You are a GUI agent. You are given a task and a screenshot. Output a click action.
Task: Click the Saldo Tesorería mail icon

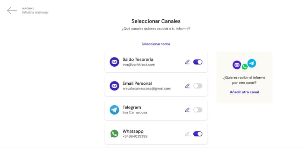tap(115, 62)
